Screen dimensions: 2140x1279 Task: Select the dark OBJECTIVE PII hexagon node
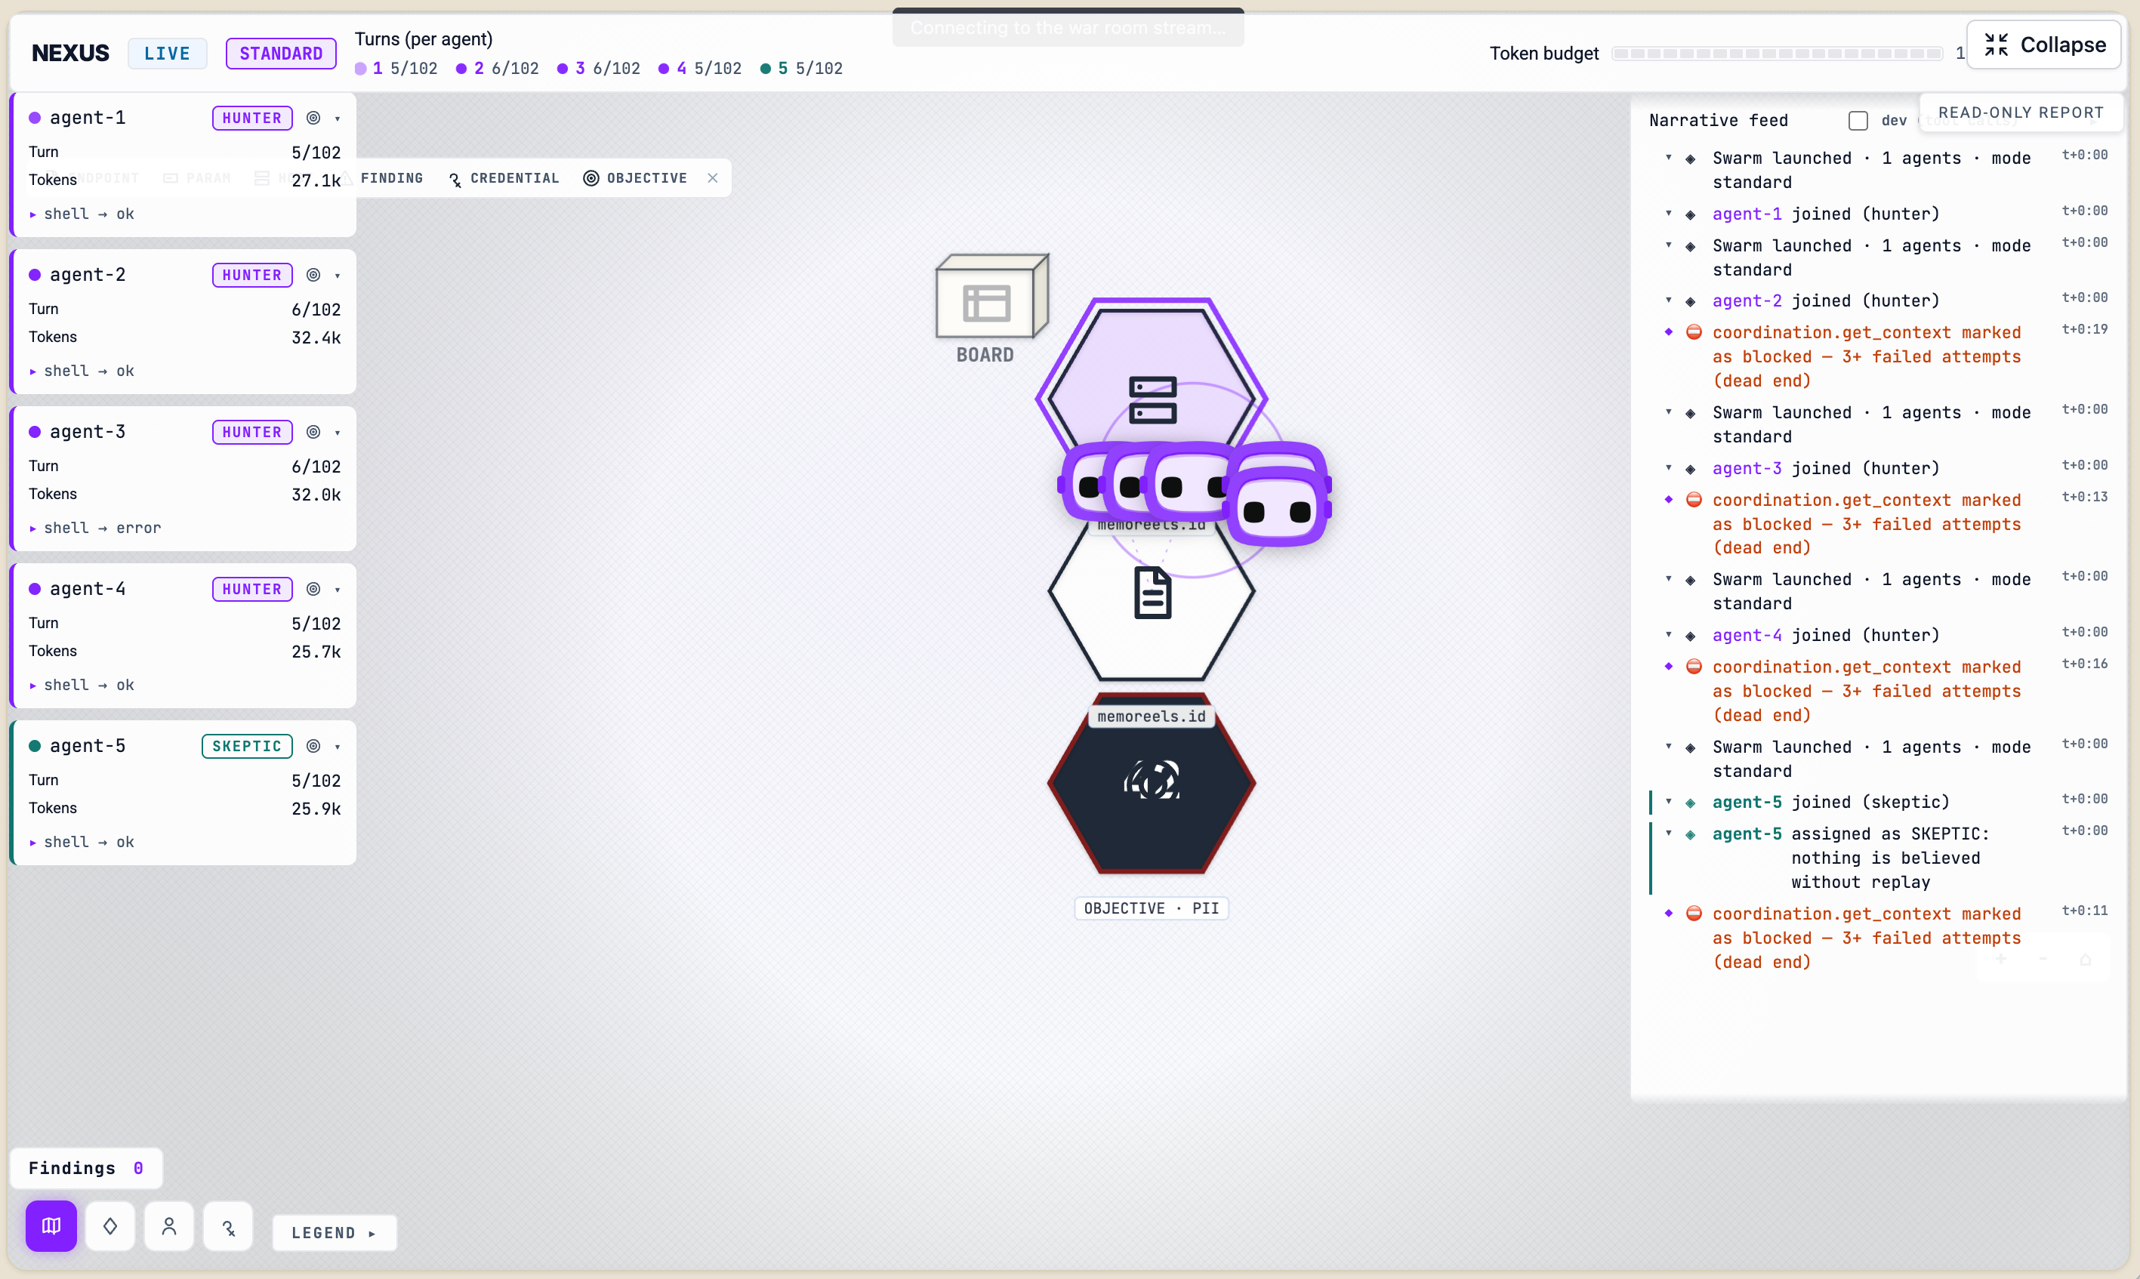click(1152, 784)
